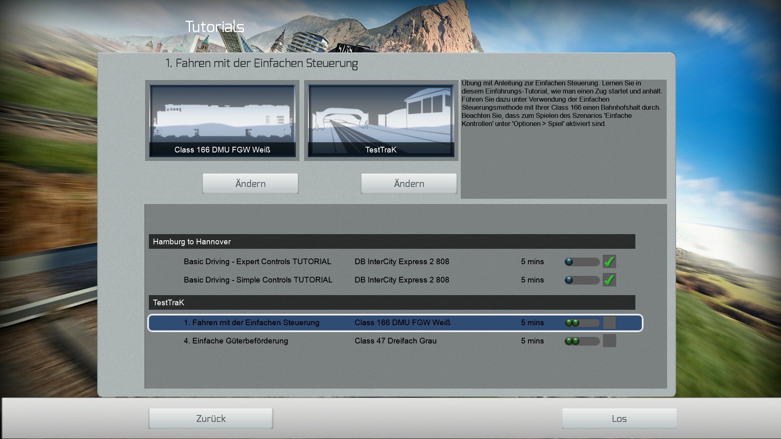Viewport: 781px width, 439px height.
Task: Click difficulty dots on Einfache Güterbeförderung row
Action: tap(572, 341)
